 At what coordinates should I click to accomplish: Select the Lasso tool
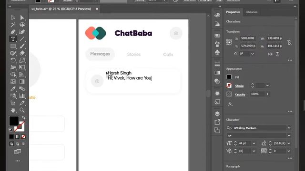tap(22, 25)
